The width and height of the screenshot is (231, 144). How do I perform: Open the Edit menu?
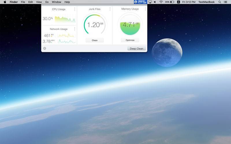click(x=31, y=2)
